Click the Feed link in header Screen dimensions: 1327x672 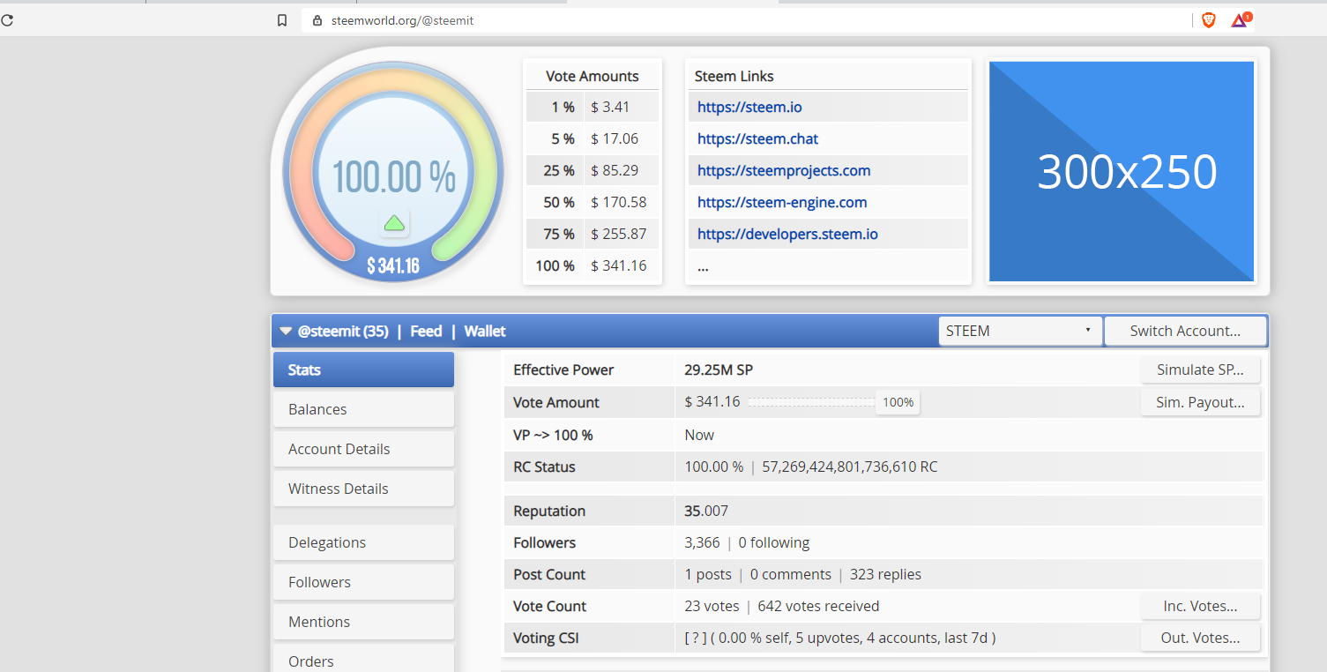[x=426, y=332]
